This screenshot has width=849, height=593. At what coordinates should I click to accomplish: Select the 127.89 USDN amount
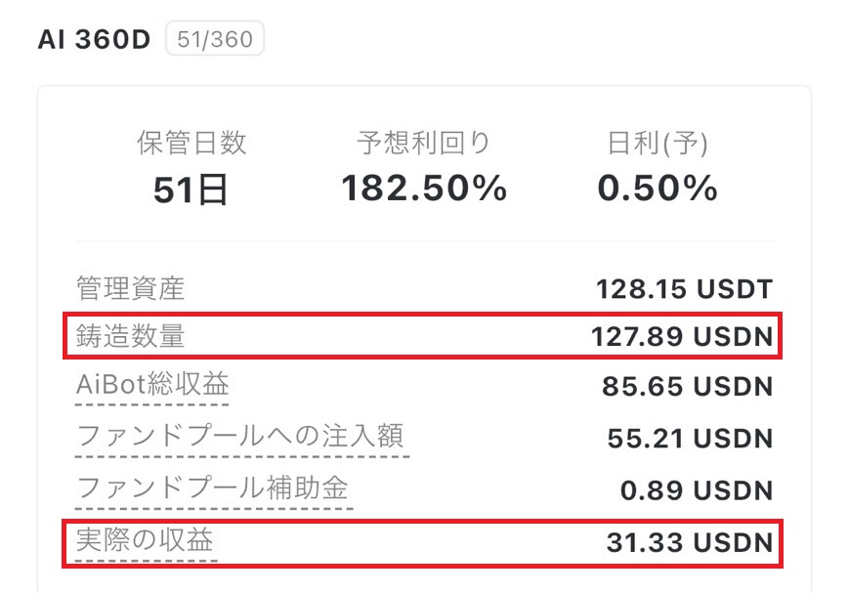[x=681, y=337]
